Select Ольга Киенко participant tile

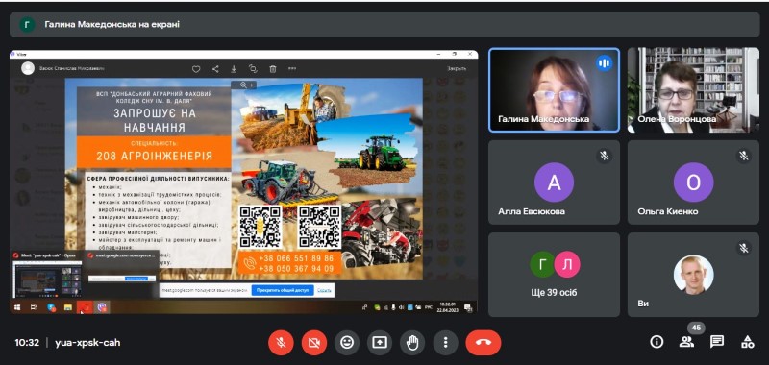click(x=693, y=182)
